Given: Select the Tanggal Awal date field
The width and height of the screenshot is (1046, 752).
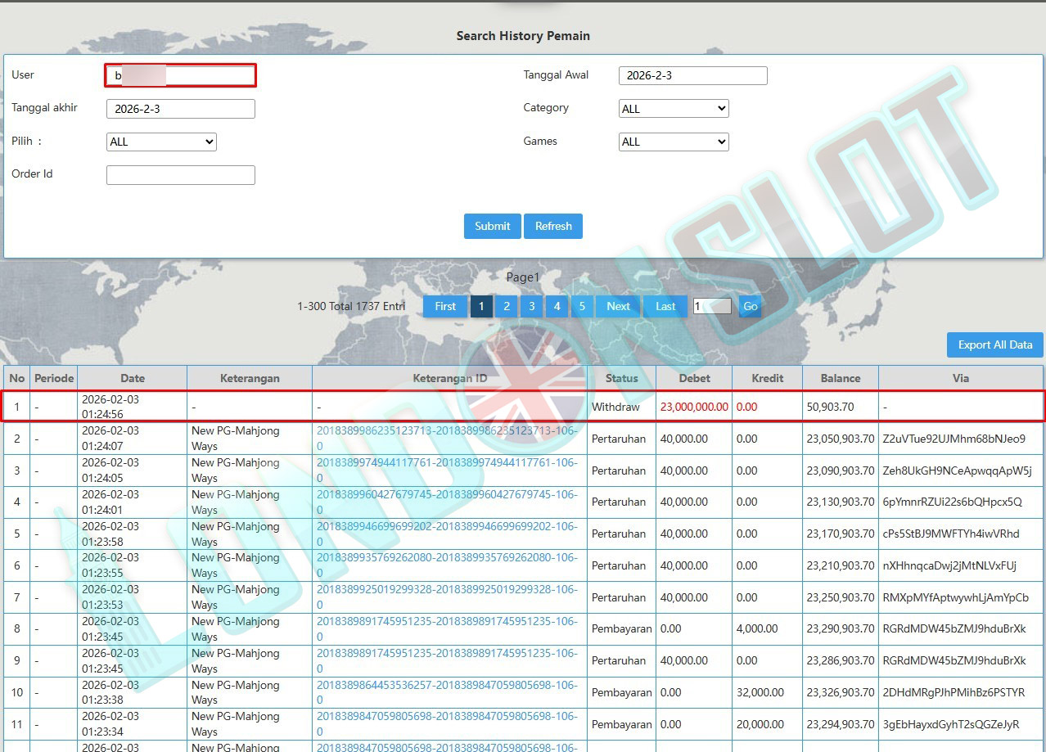Looking at the screenshot, I should pos(692,76).
